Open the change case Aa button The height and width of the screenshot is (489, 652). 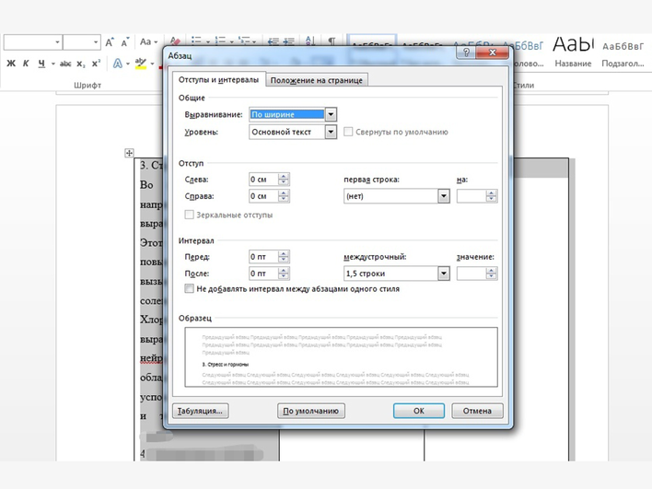(148, 42)
